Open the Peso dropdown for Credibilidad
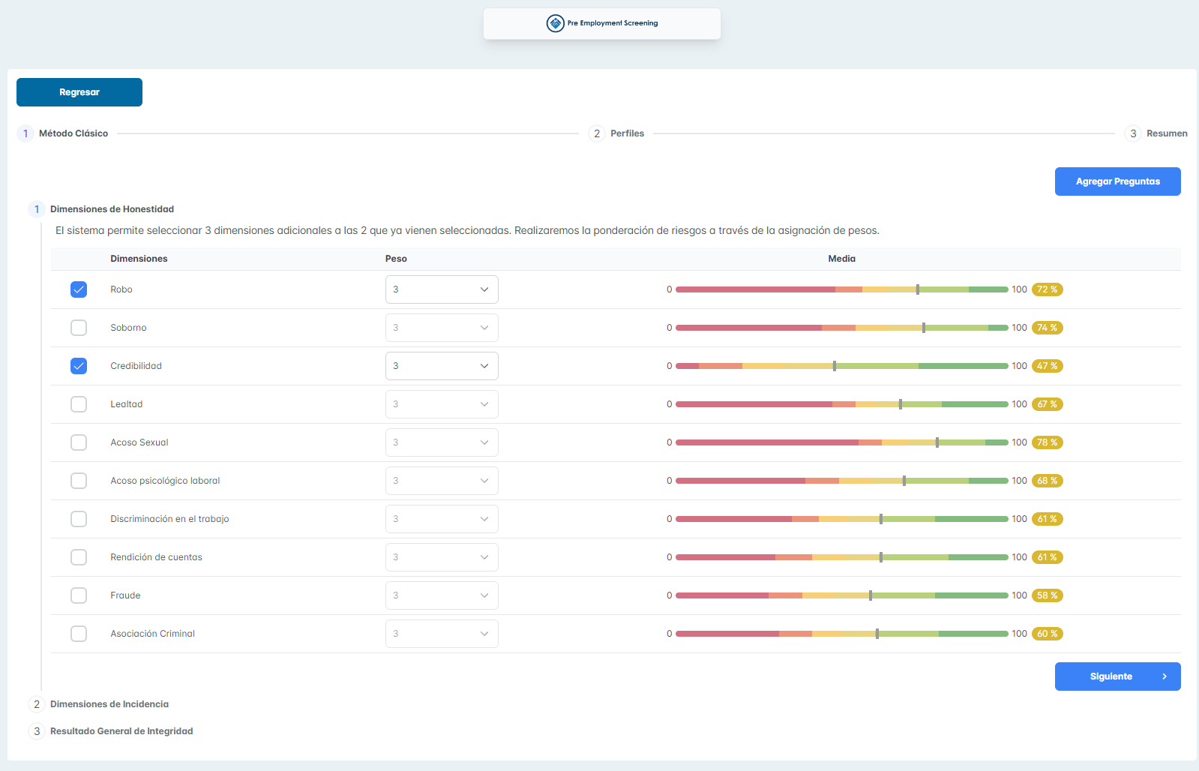This screenshot has width=1199, height=771. click(x=442, y=366)
